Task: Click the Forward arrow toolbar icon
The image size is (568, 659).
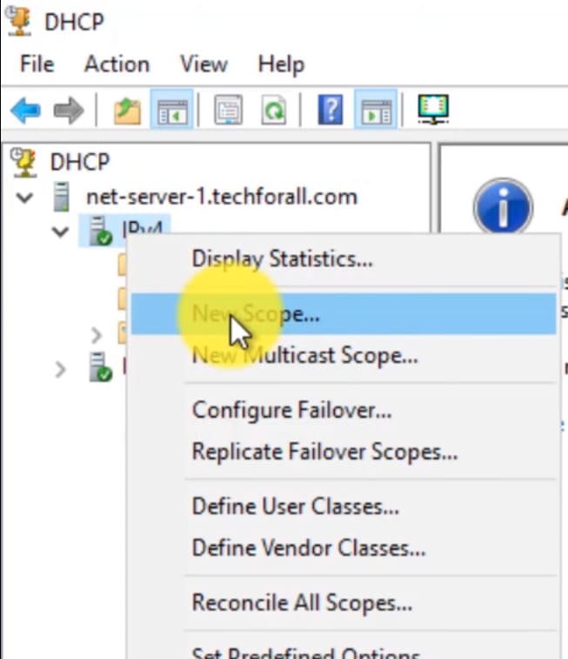Action: [x=69, y=111]
